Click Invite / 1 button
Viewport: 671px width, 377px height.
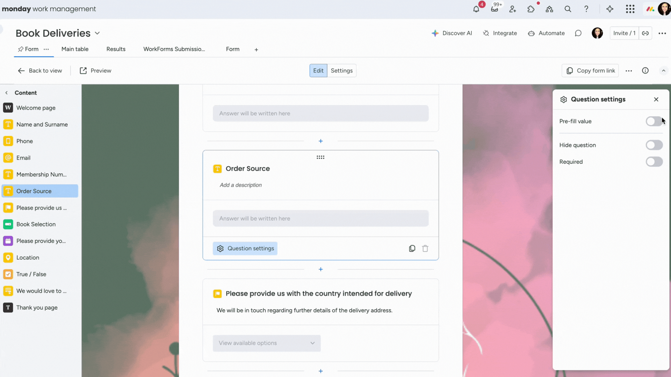pyautogui.click(x=624, y=33)
